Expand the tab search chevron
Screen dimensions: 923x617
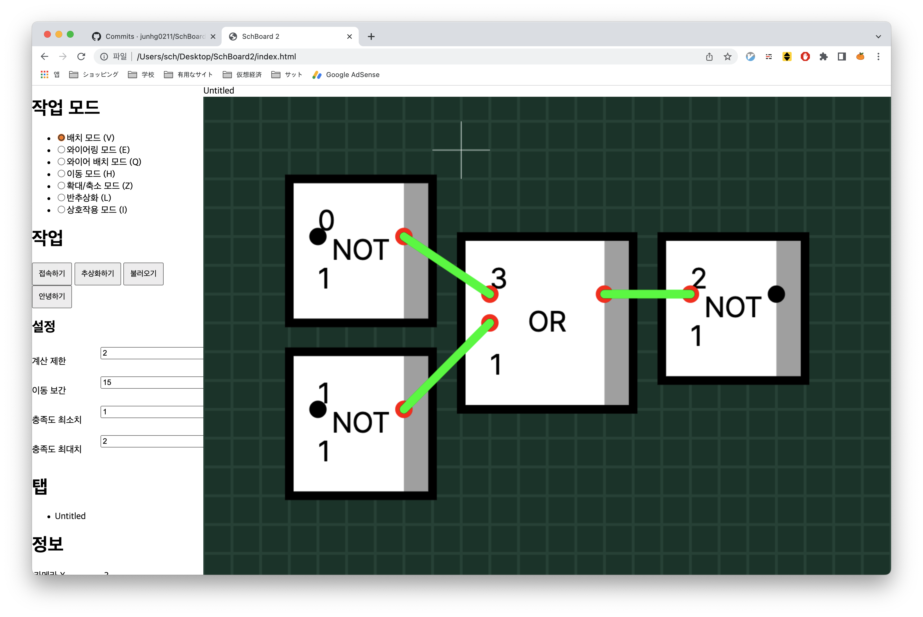(878, 37)
